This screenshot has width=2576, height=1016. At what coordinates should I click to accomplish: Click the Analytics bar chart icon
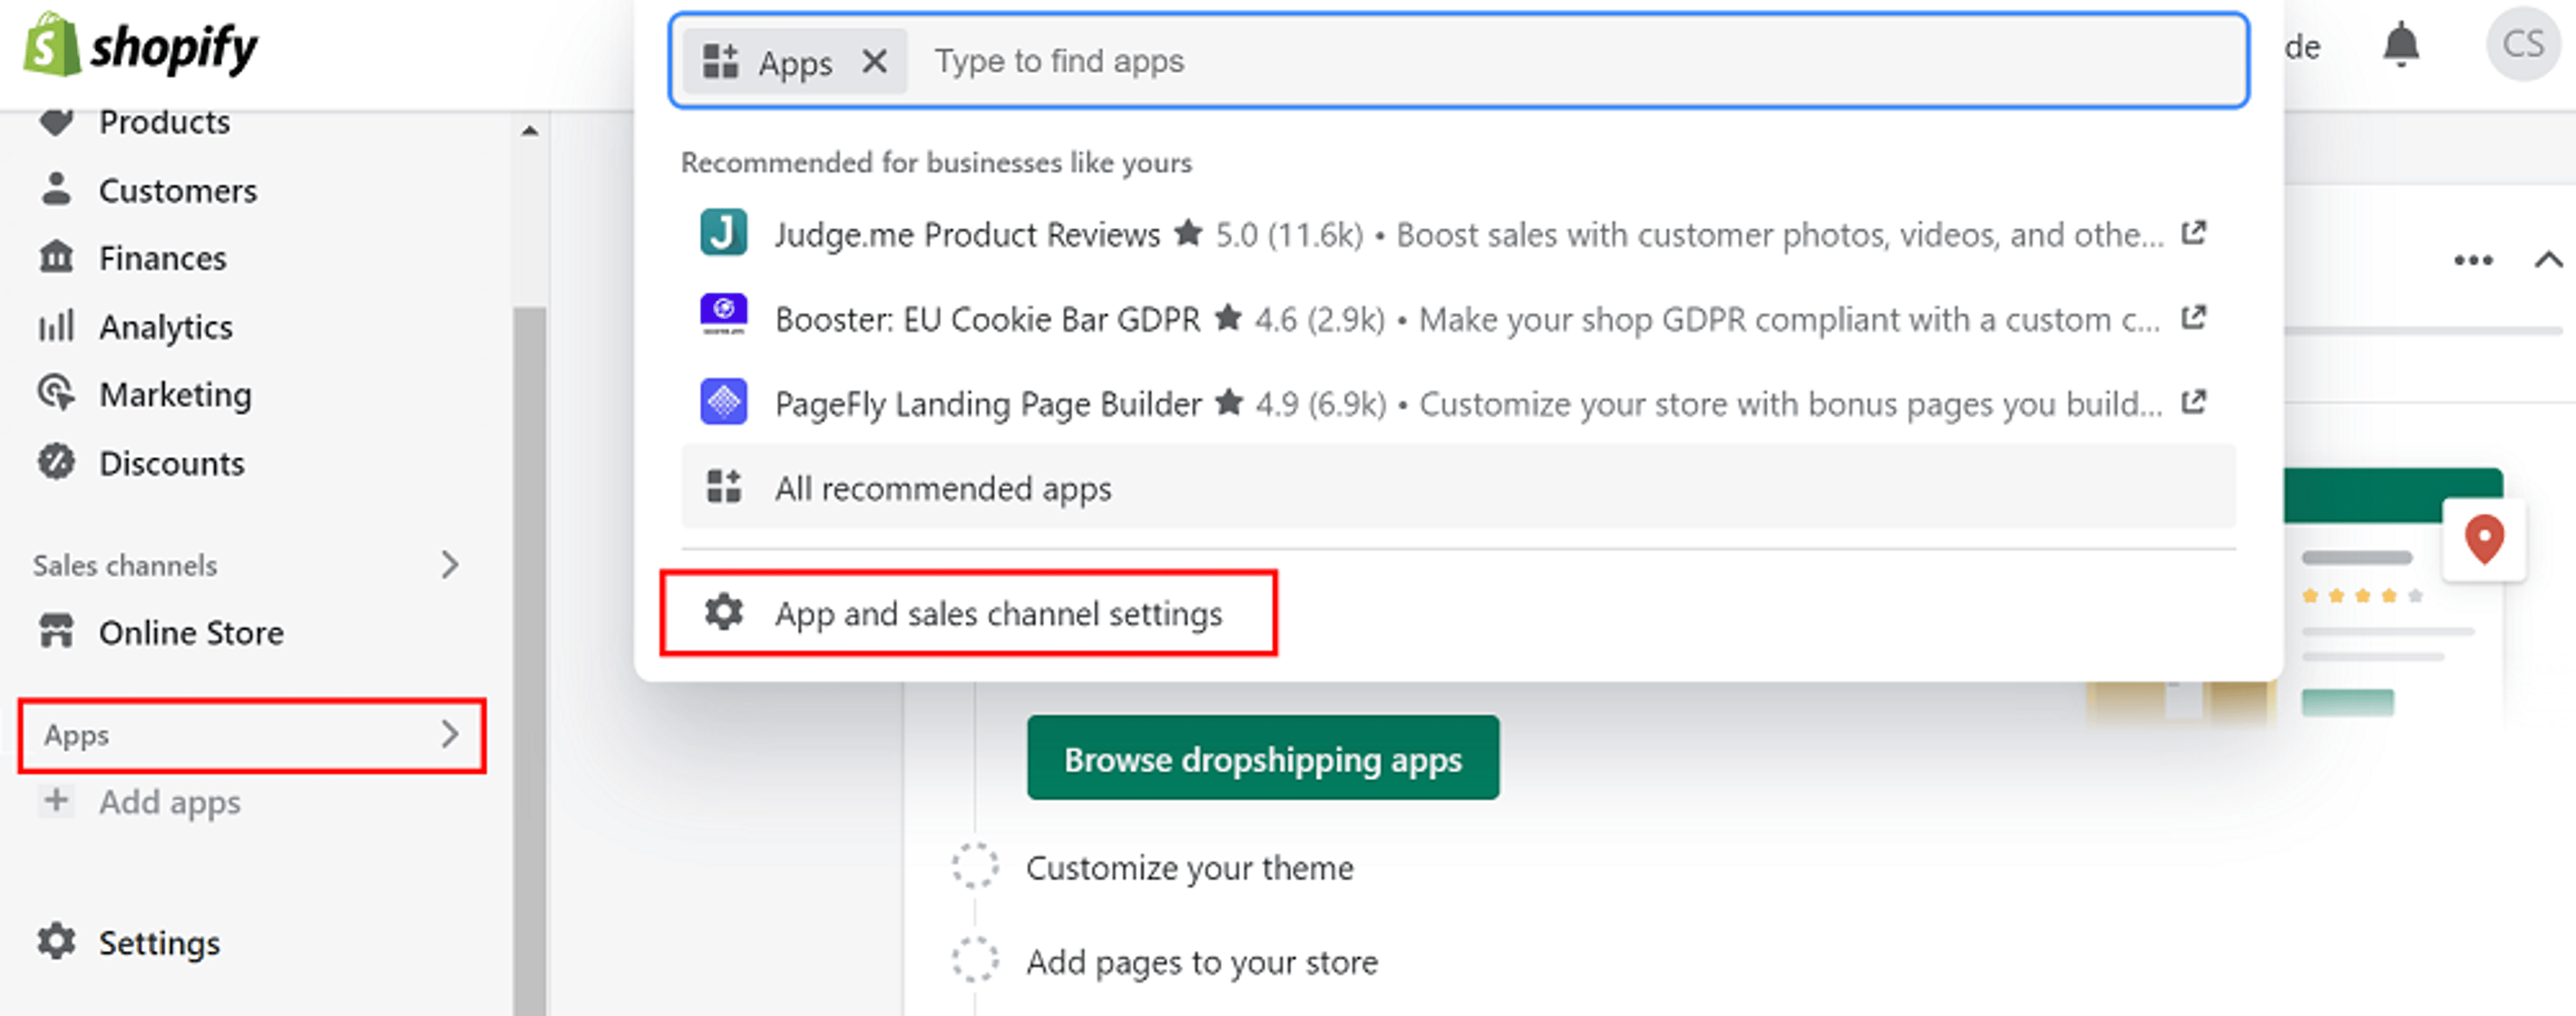(x=56, y=326)
